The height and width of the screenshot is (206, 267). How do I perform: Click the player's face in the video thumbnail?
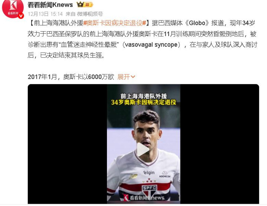pos(146,132)
